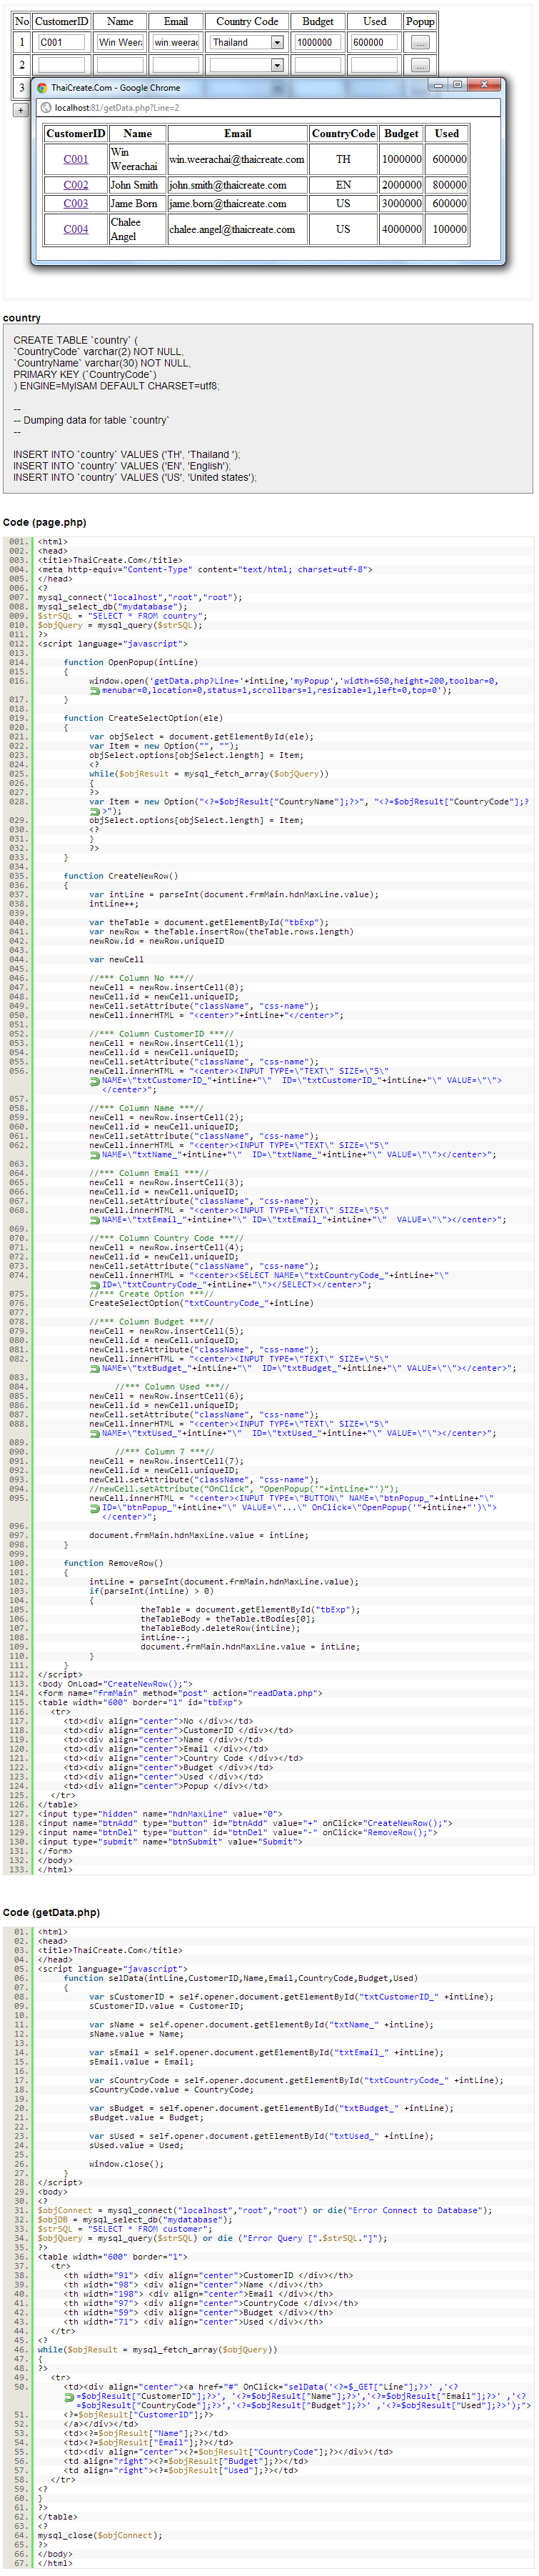Close the ThaiCreate.Com Chrome popup window
Image resolution: width=539 pixels, height=2576 pixels.
point(483,86)
